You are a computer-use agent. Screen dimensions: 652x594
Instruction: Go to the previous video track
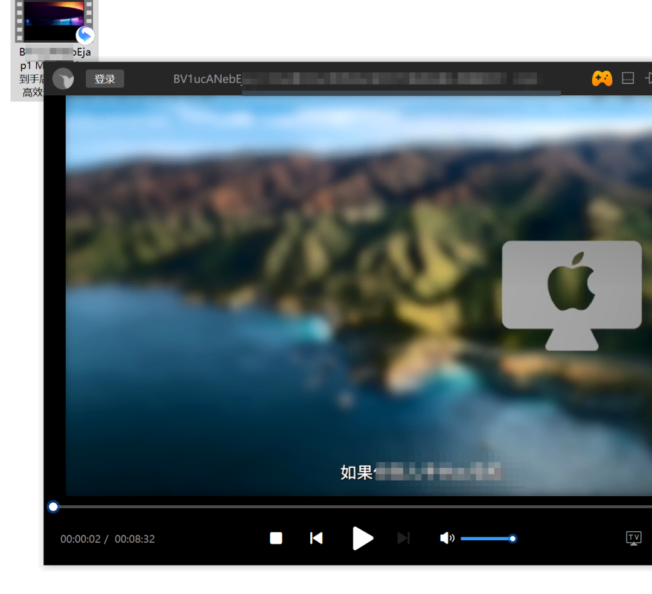click(316, 538)
